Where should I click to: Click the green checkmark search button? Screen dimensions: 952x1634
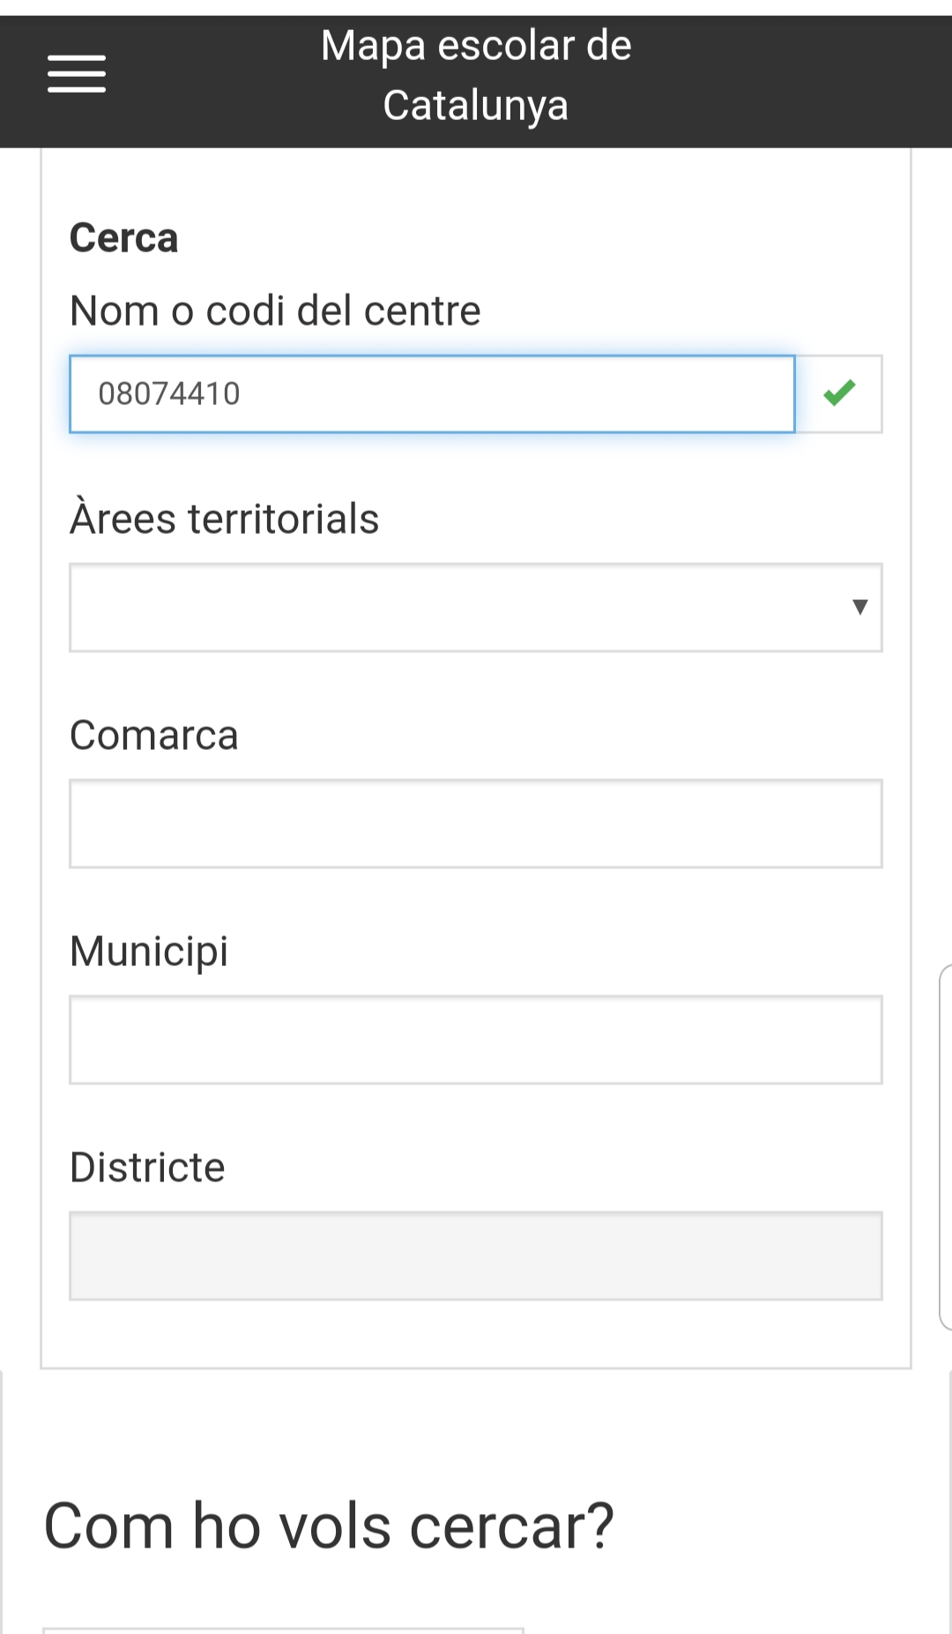839,394
